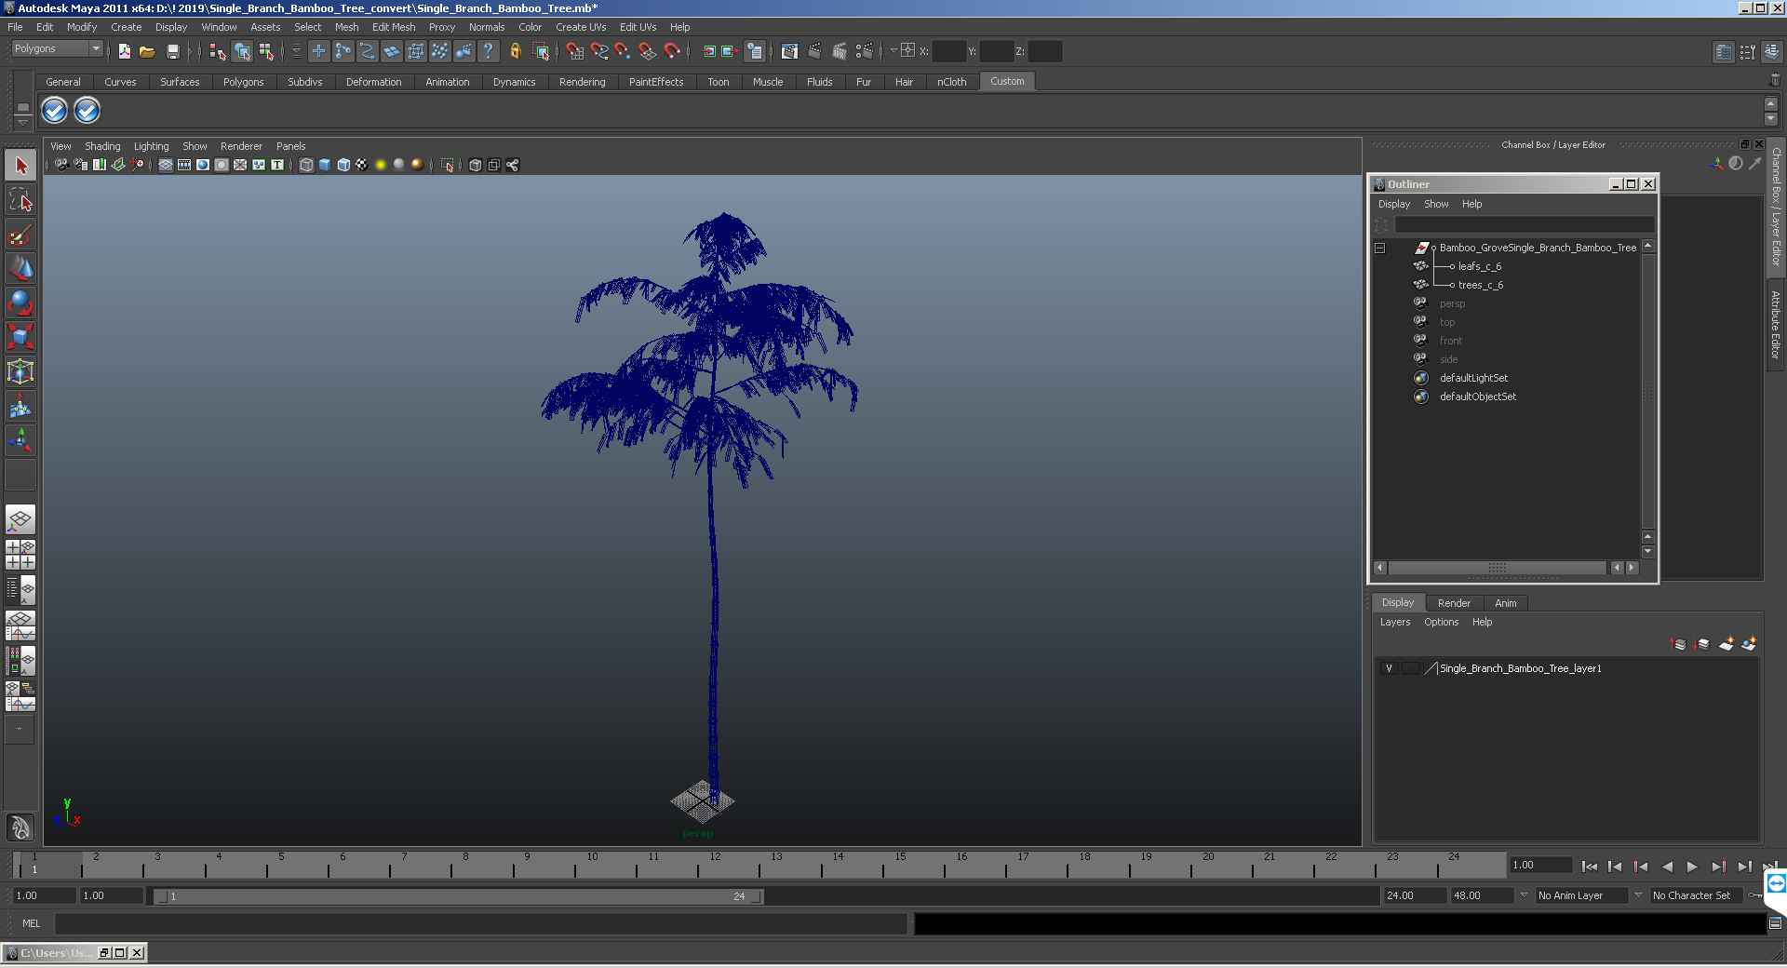1787x968 pixels.
Task: Switch to the Polygons shelf tab
Action: (x=243, y=82)
